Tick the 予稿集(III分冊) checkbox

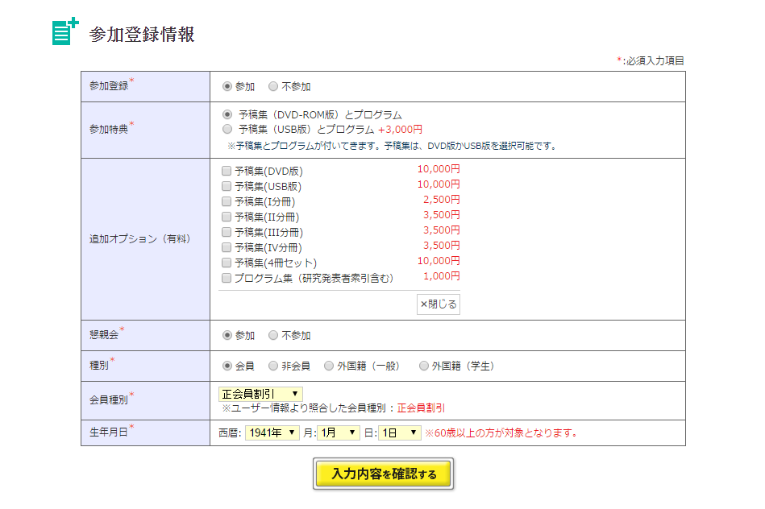(227, 232)
